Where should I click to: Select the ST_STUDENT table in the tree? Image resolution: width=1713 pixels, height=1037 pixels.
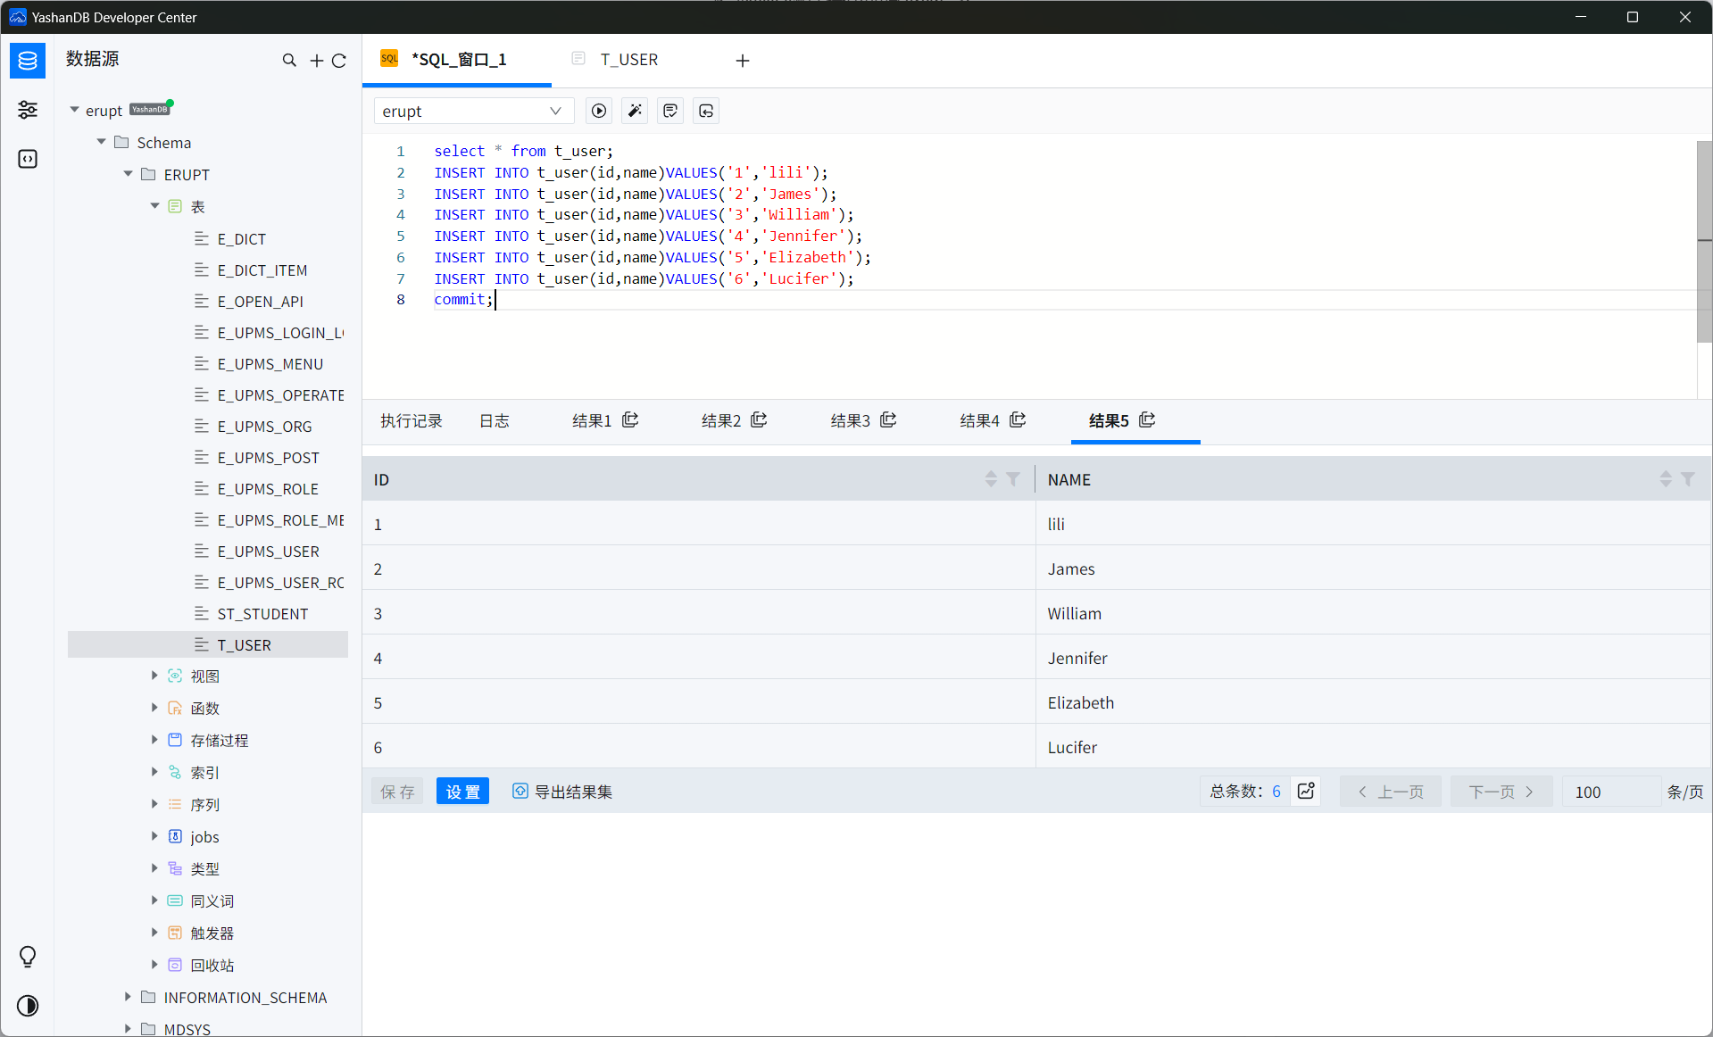262,613
